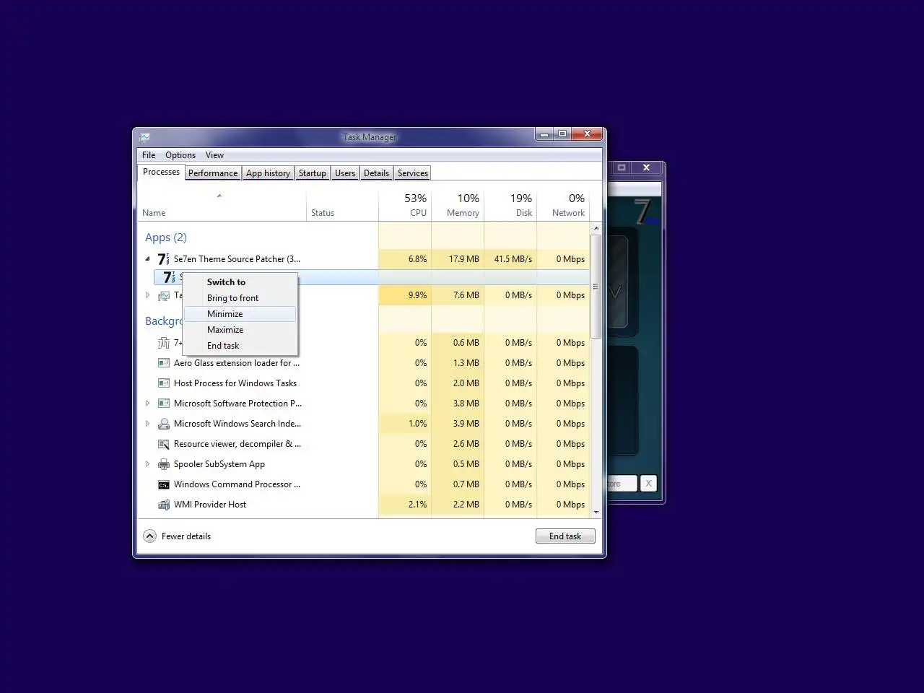Open the Options menu
This screenshot has width=924, height=693.
point(180,155)
